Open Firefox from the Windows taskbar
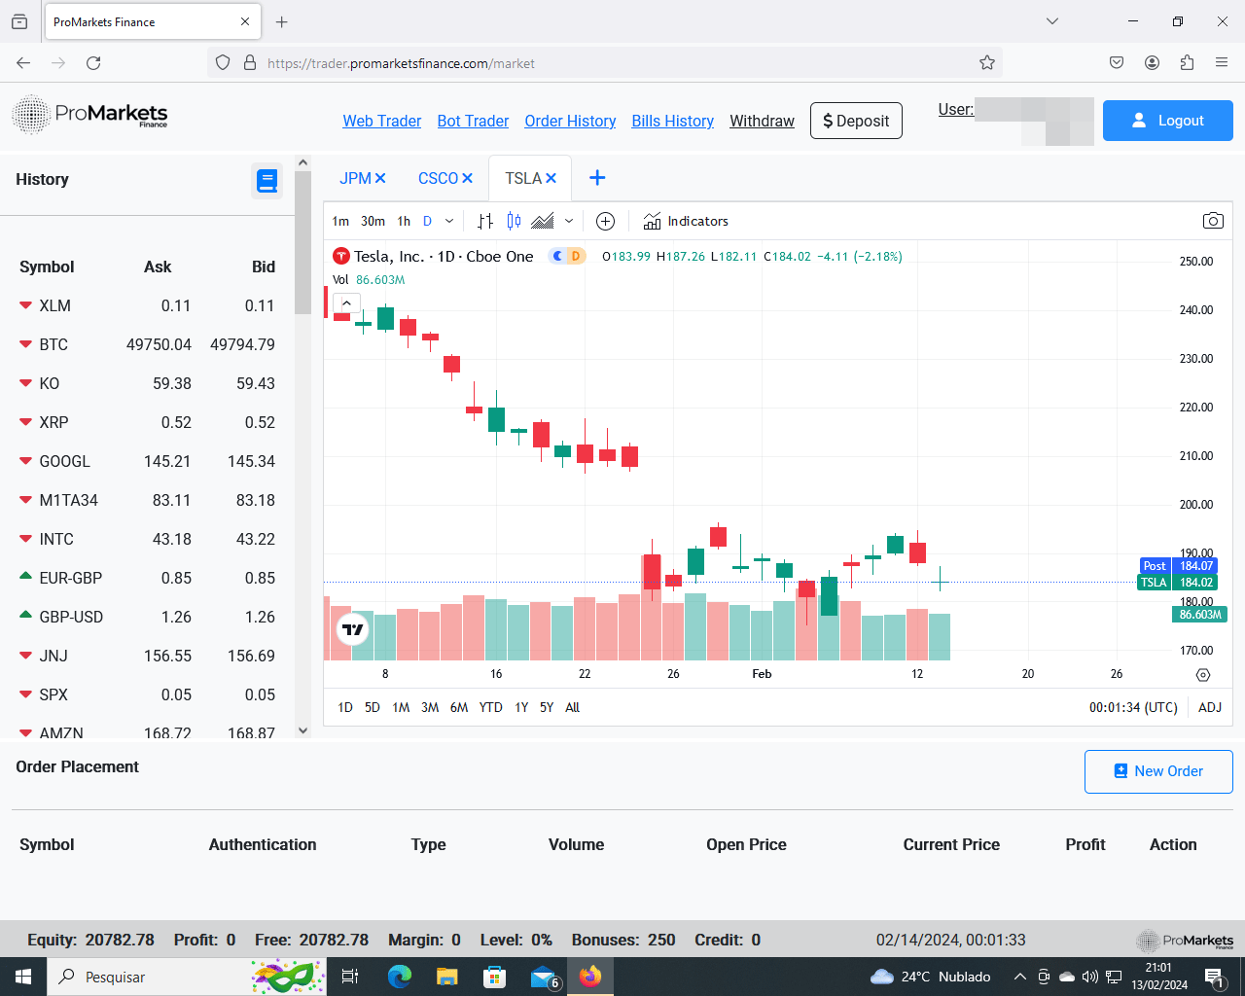1245x996 pixels. (x=590, y=977)
